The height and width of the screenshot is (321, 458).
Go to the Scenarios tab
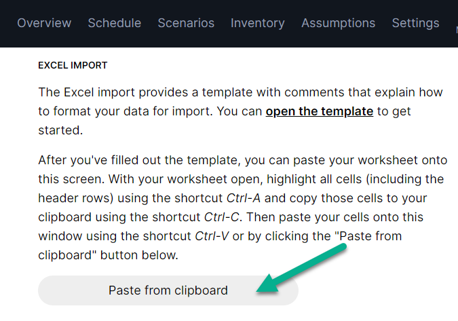pos(186,23)
